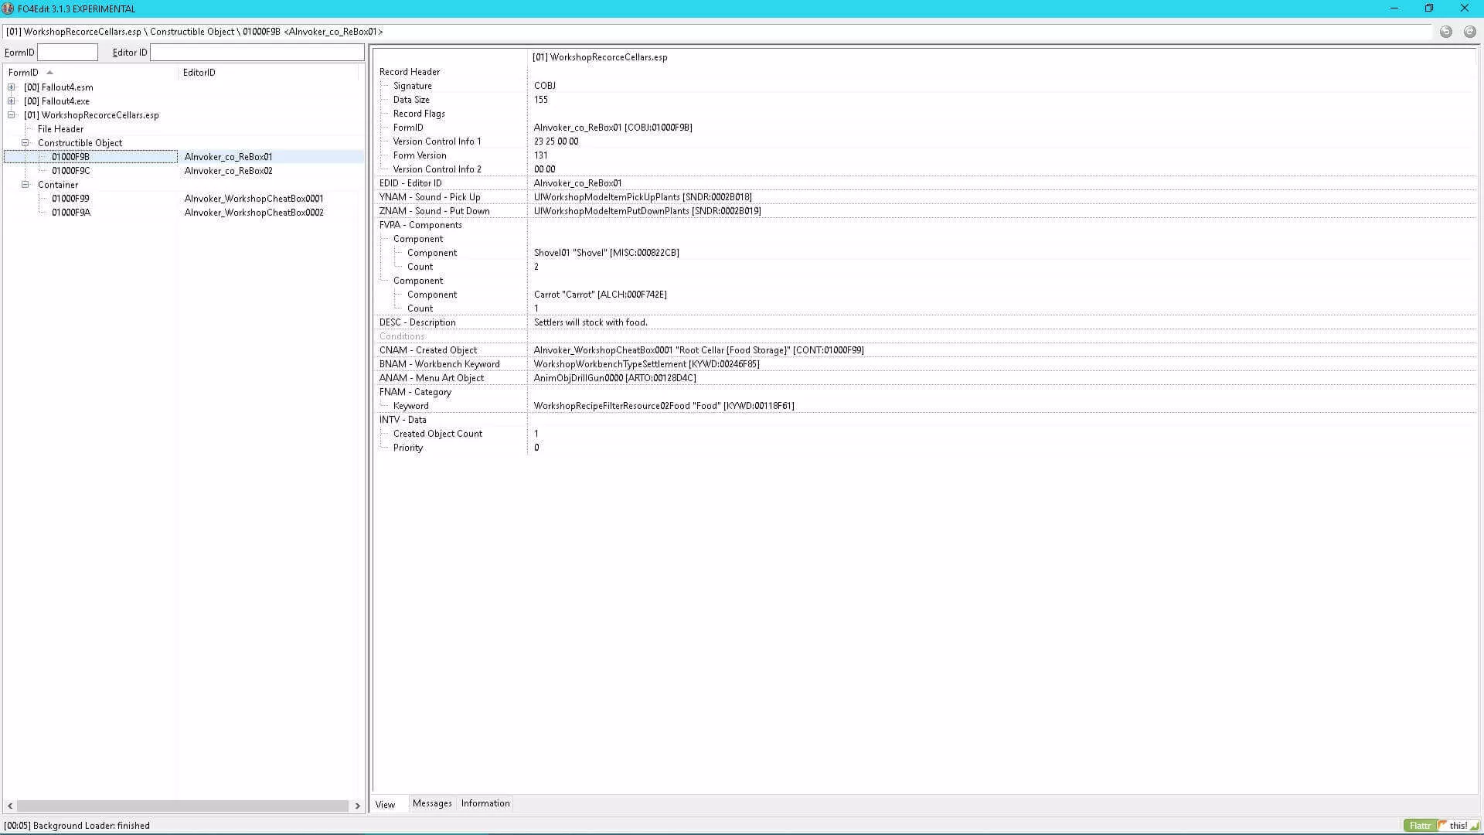Collapse the [01] WorkshopRecorceCellars.esp node
The height and width of the screenshot is (835, 1484).
pyautogui.click(x=12, y=115)
